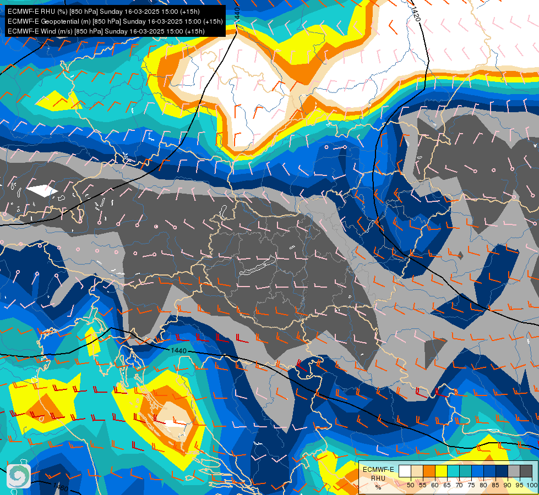This screenshot has width=539, height=495.
Task: Click the legend value 95
Action: click(519, 485)
